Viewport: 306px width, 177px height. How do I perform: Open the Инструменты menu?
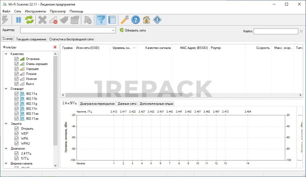36,11
